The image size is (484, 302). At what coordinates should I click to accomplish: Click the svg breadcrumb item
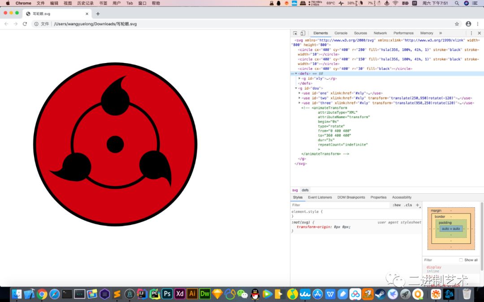pyautogui.click(x=295, y=190)
